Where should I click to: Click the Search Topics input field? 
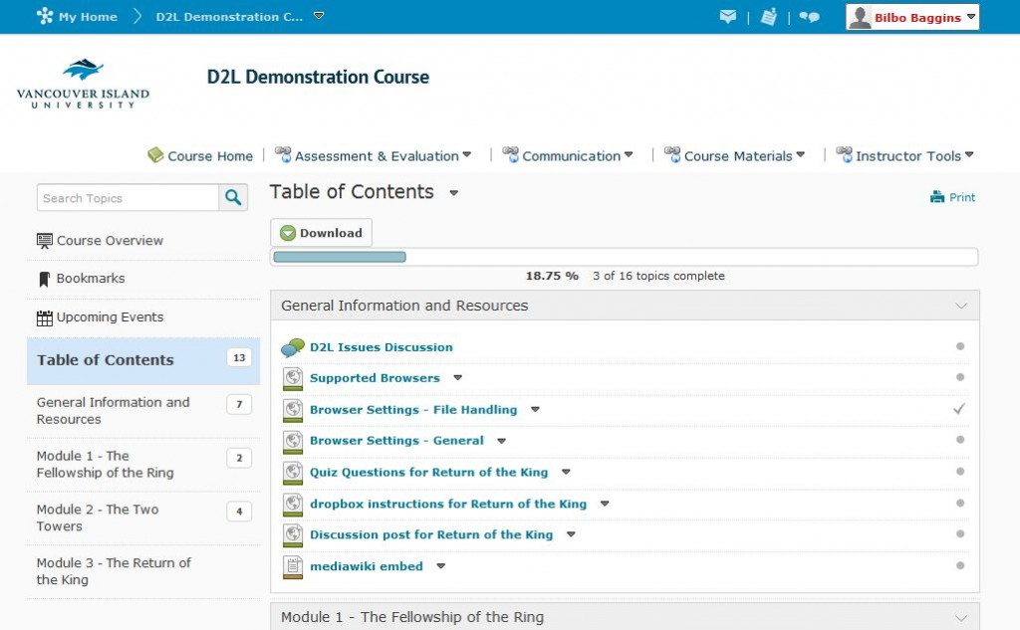pyautogui.click(x=128, y=198)
